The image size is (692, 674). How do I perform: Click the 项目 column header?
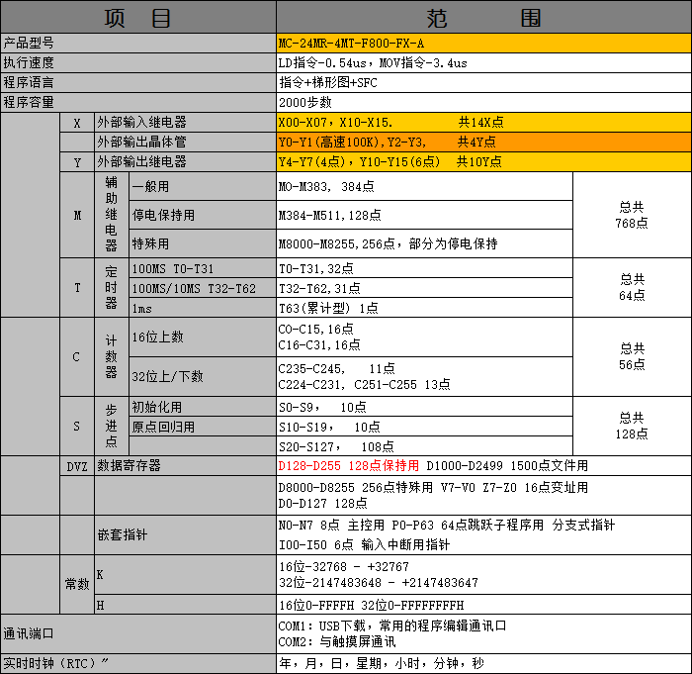(138, 17)
